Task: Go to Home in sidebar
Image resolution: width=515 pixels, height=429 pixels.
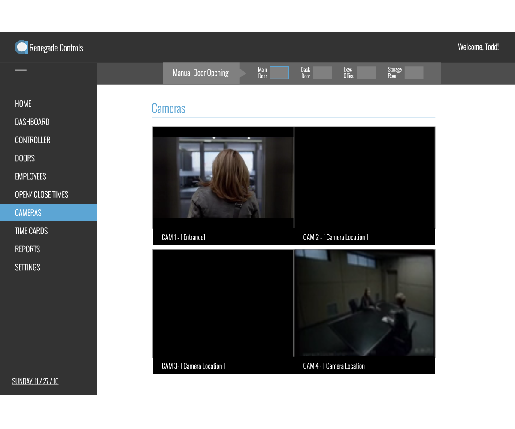Action: tap(23, 104)
